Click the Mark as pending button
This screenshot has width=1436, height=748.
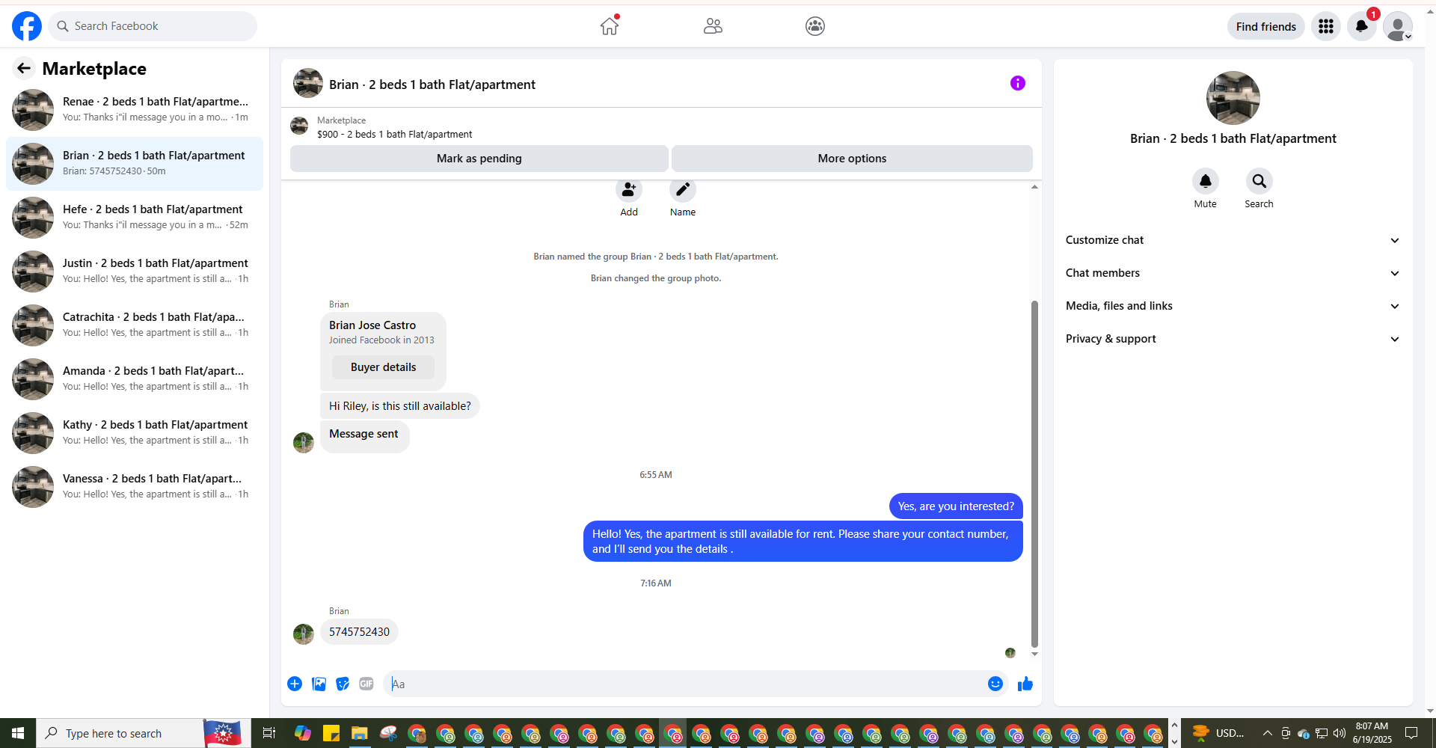[x=479, y=159]
